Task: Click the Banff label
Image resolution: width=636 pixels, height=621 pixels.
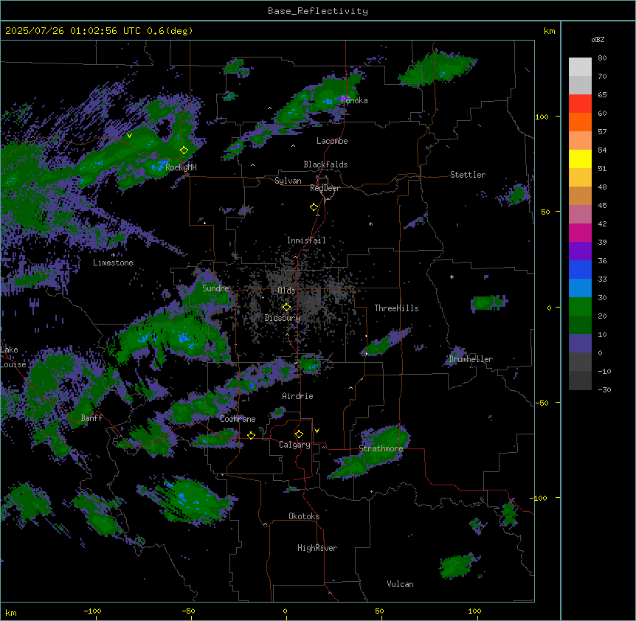Action: pyautogui.click(x=91, y=418)
